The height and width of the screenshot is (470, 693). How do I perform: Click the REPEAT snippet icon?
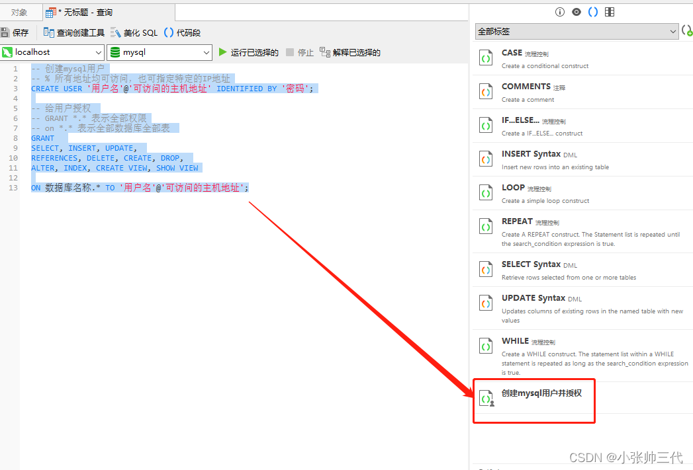point(486,227)
